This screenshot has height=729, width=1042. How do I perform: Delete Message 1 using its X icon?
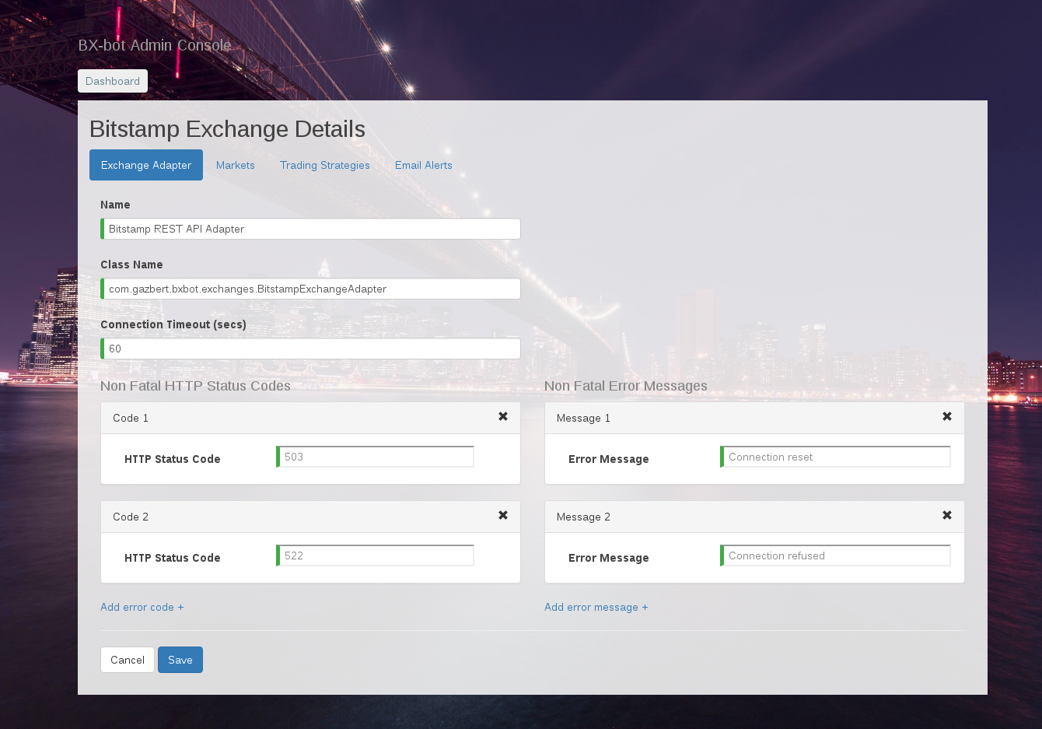click(947, 416)
